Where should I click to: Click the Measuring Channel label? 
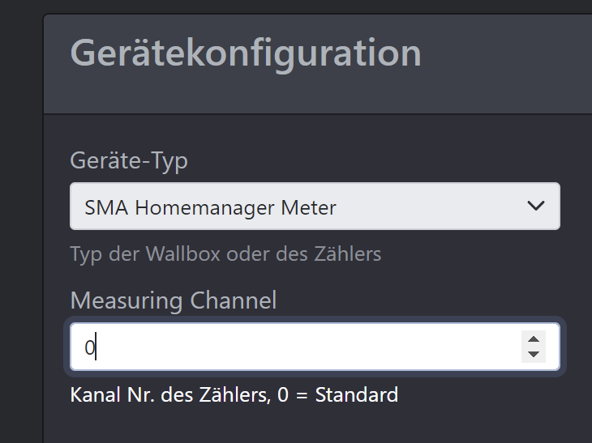(x=174, y=300)
